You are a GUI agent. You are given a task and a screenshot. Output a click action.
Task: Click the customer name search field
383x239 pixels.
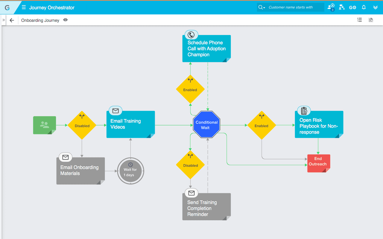tap(295, 7)
